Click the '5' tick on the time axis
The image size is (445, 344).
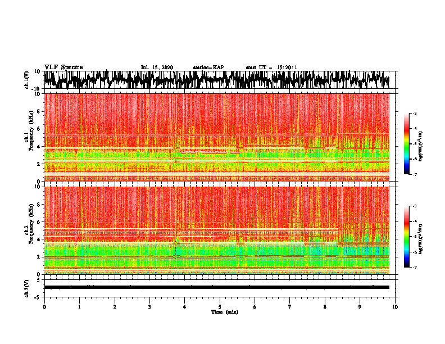coord(220,307)
